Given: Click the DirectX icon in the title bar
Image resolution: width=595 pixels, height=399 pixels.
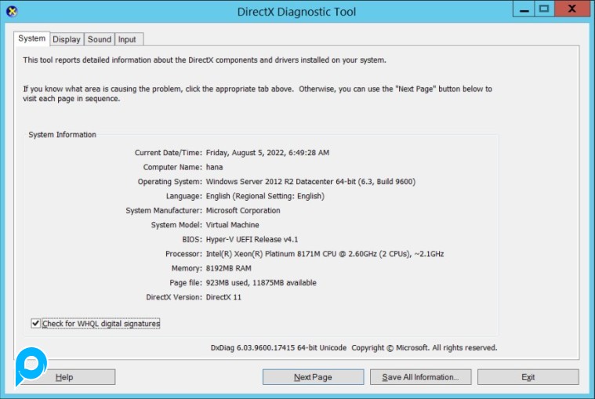Looking at the screenshot, I should [x=11, y=11].
